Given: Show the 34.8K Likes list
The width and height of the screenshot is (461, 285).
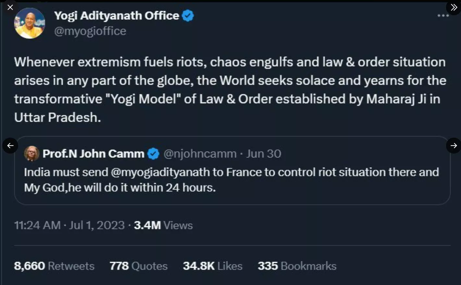Looking at the screenshot, I should click(213, 266).
